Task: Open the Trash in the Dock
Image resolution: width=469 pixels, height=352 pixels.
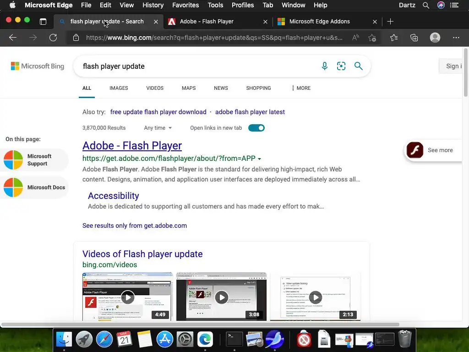Action: point(405,339)
